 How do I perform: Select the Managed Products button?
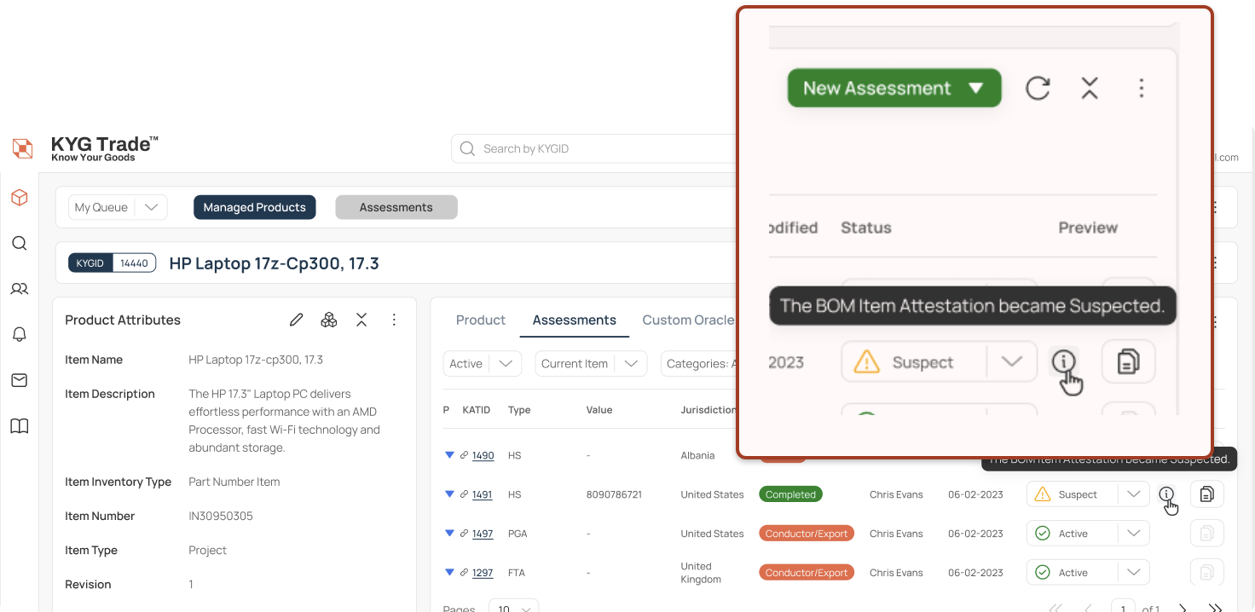coord(254,207)
